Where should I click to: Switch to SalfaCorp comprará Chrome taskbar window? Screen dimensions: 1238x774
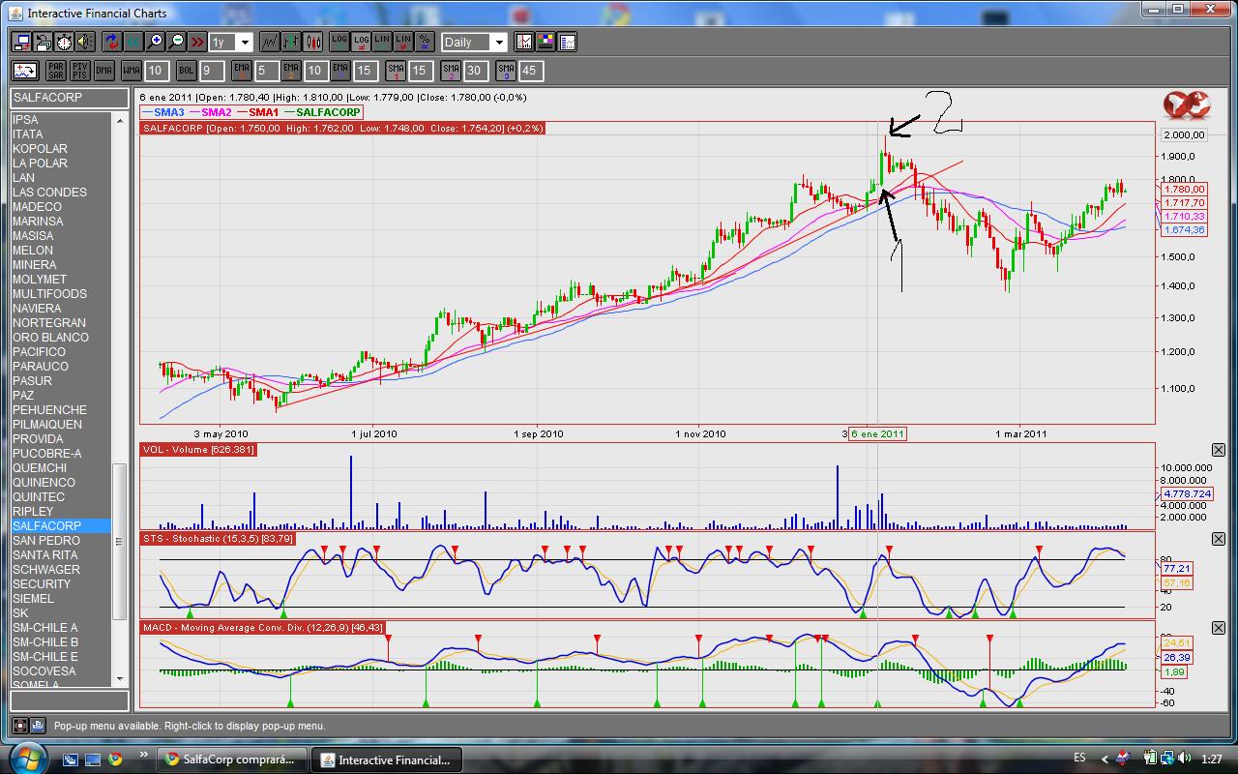pyautogui.click(x=231, y=759)
